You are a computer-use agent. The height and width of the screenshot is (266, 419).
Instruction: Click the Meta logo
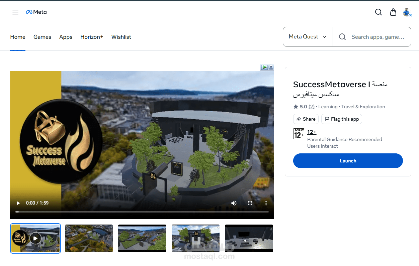[36, 12]
